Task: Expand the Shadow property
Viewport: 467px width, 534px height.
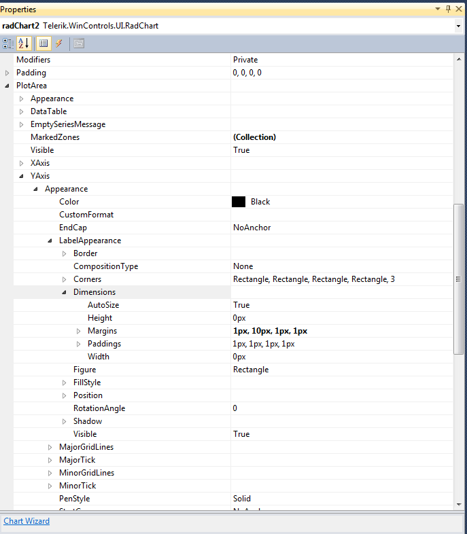Action: tap(65, 422)
